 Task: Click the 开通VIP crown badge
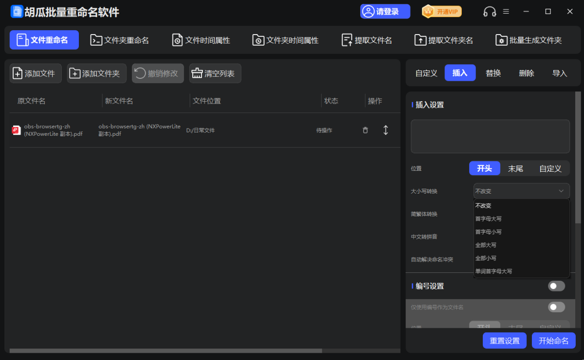tap(441, 12)
